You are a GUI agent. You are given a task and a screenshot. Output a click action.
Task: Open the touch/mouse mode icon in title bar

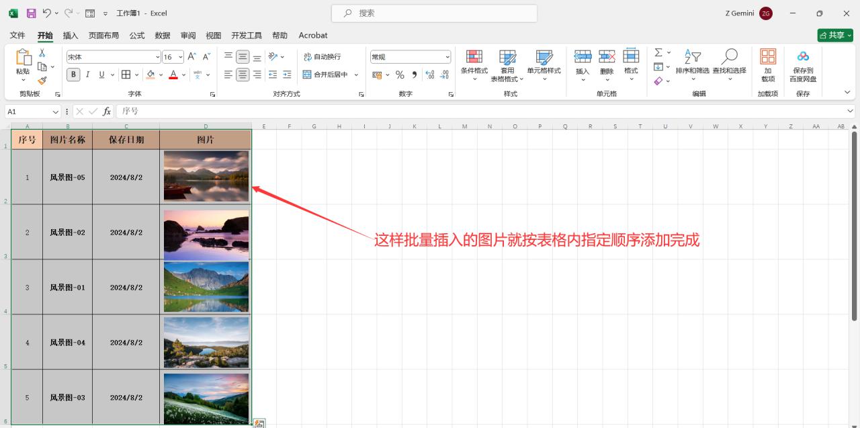pyautogui.click(x=90, y=13)
